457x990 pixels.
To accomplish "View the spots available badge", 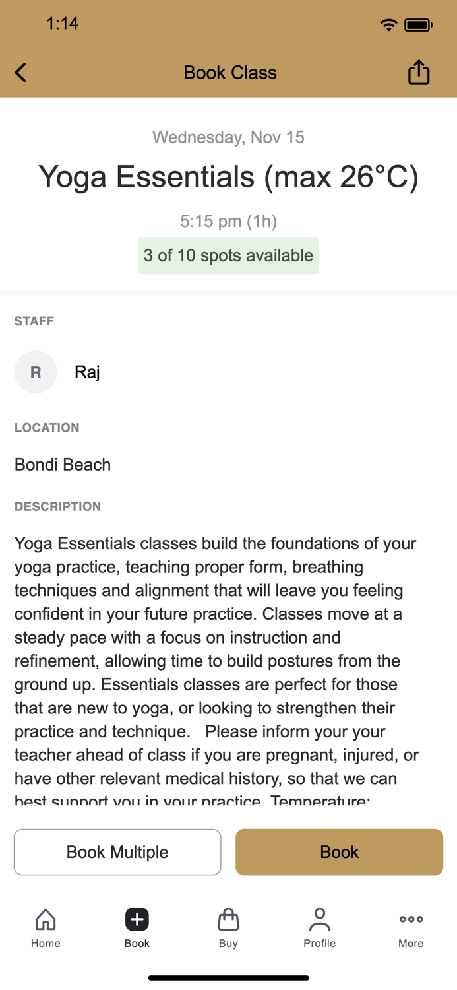I will [x=228, y=255].
